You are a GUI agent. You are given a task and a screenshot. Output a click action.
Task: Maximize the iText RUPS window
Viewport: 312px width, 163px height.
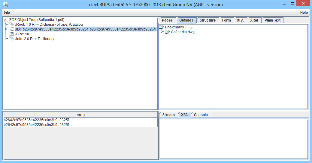point(292,4)
